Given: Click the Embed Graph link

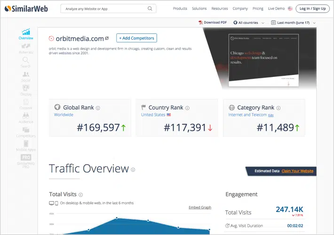Looking at the screenshot, I should coord(200,207).
